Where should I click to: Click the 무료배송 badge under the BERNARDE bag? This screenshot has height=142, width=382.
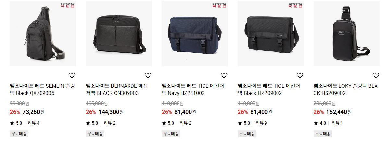point(95,134)
